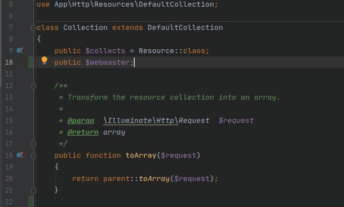Viewport: 344px width, 207px height.
Task: Click the fold end marker at the function's closing brace
Action: pyautogui.click(x=33, y=190)
